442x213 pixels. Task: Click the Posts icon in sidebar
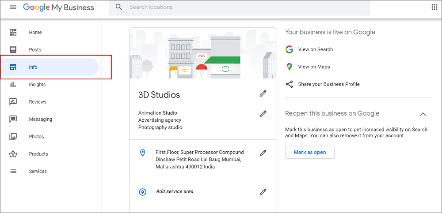pyautogui.click(x=13, y=50)
